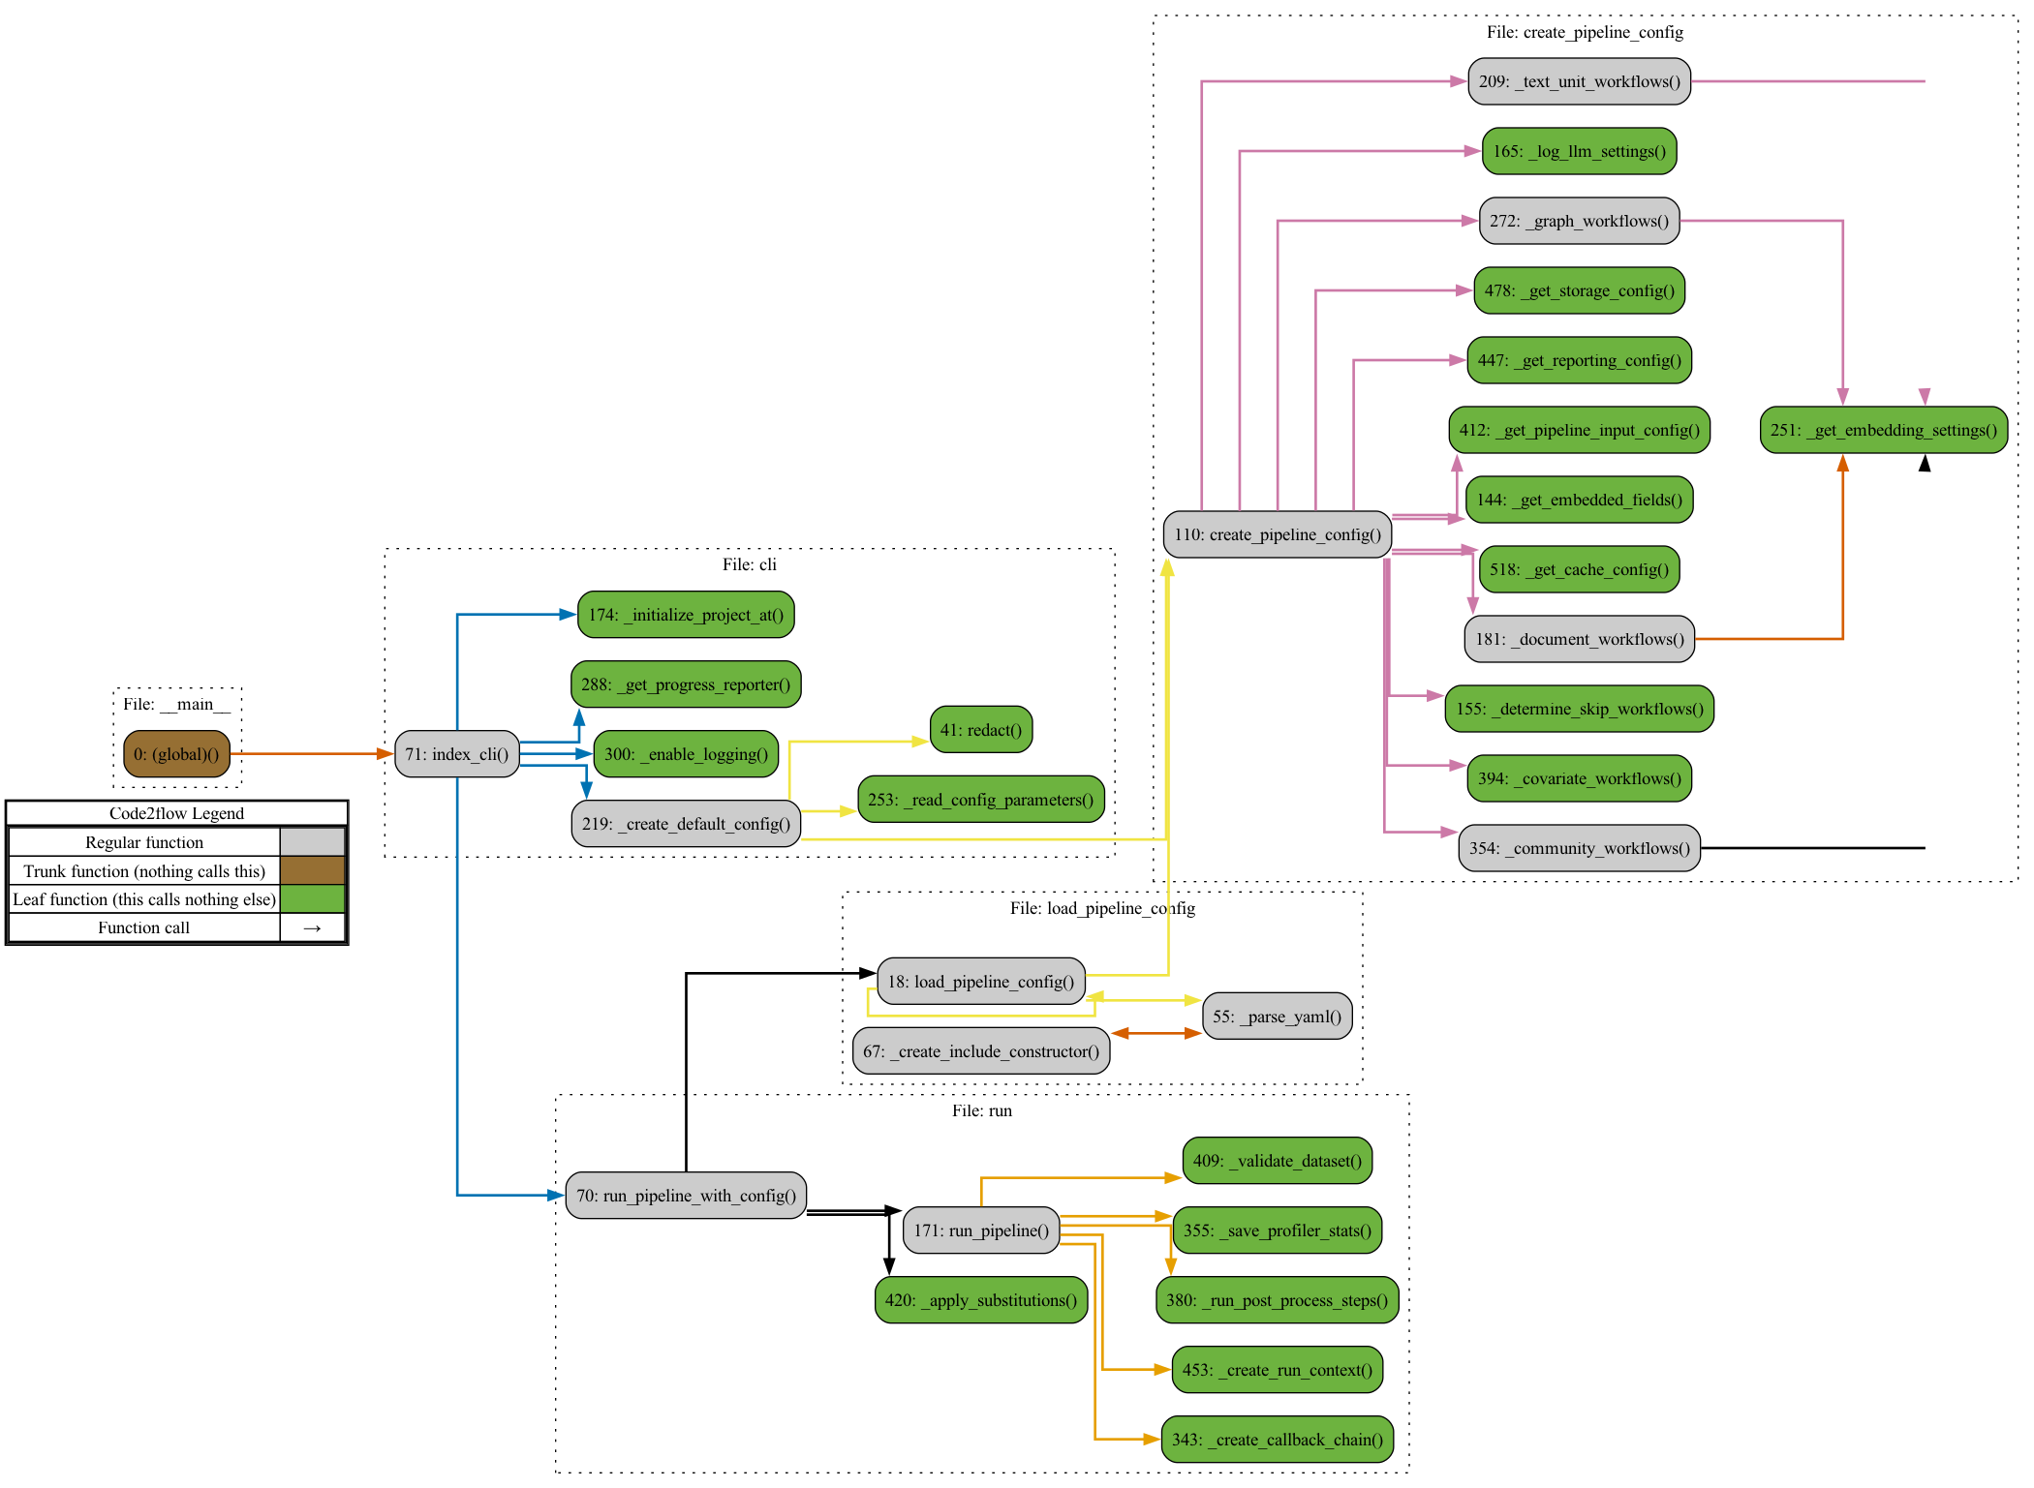This screenshot has width=2034, height=1488.
Task: Click the load_pipeline_config() node
Action: [x=980, y=982]
